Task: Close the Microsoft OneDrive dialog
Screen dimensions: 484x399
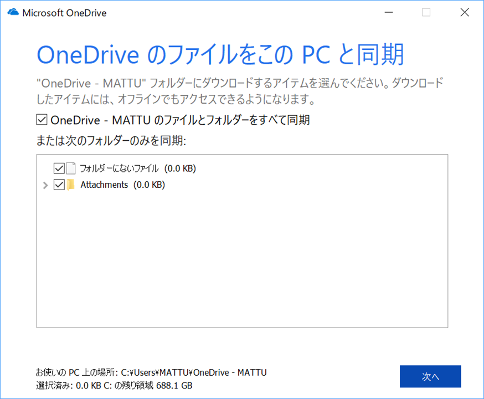Action: [465, 12]
